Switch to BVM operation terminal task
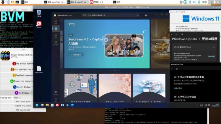This screenshot has height=124, width=221. pos(55,2)
